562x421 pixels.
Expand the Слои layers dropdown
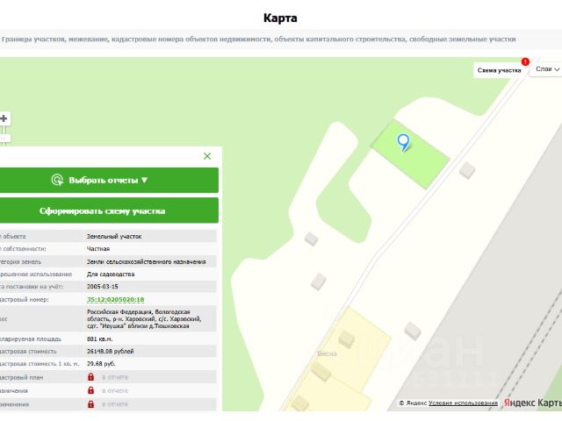(547, 69)
